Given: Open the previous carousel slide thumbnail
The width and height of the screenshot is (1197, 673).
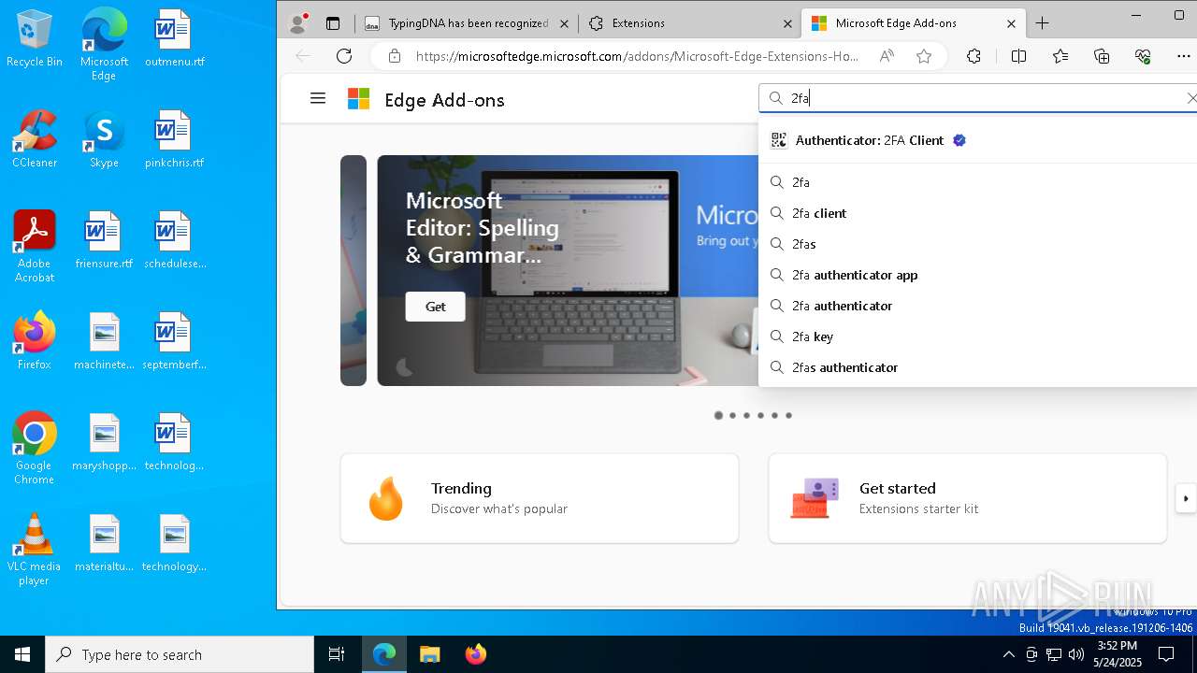Looking at the screenshot, I should 353,270.
